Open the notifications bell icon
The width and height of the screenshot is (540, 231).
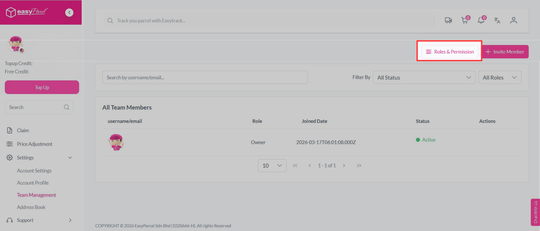(x=481, y=20)
